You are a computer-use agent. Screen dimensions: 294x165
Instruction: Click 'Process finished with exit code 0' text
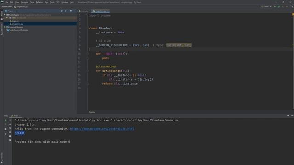42,142
